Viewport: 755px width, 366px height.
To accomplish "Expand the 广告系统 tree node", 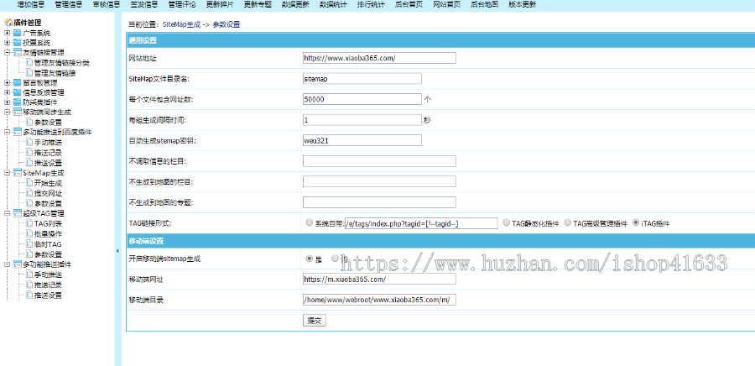I will (8, 34).
